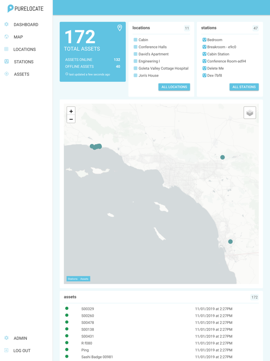This screenshot has height=361, width=270.
Task: Click the station icon beside Delete Me
Action: [204, 68]
